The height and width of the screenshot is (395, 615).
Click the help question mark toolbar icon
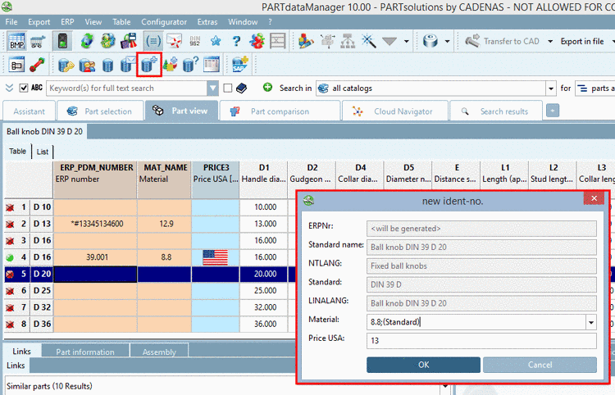coord(236,41)
